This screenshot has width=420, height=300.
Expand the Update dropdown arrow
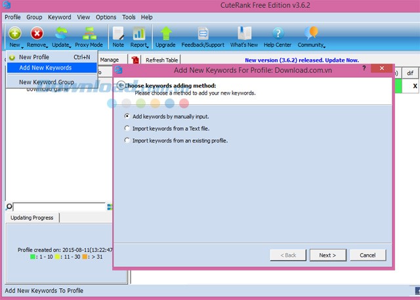[x=70, y=46]
